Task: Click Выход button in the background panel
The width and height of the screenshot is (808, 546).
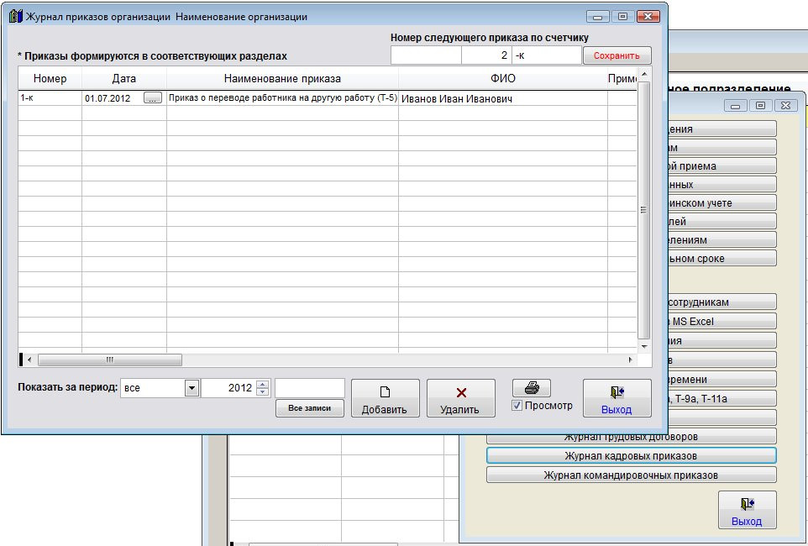Action: pyautogui.click(x=746, y=510)
